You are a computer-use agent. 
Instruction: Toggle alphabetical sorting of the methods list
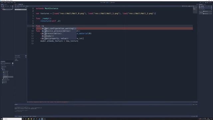(26, 56)
